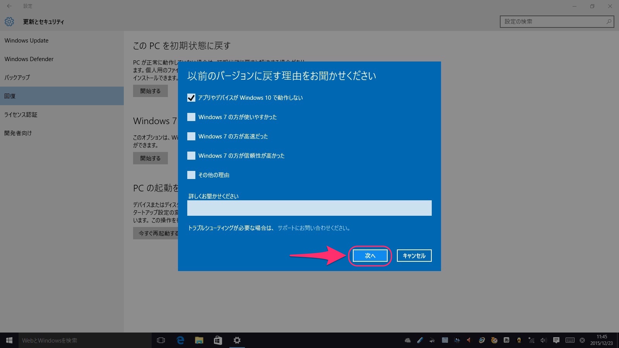
Task: Click the 次へ button
Action: point(370,256)
